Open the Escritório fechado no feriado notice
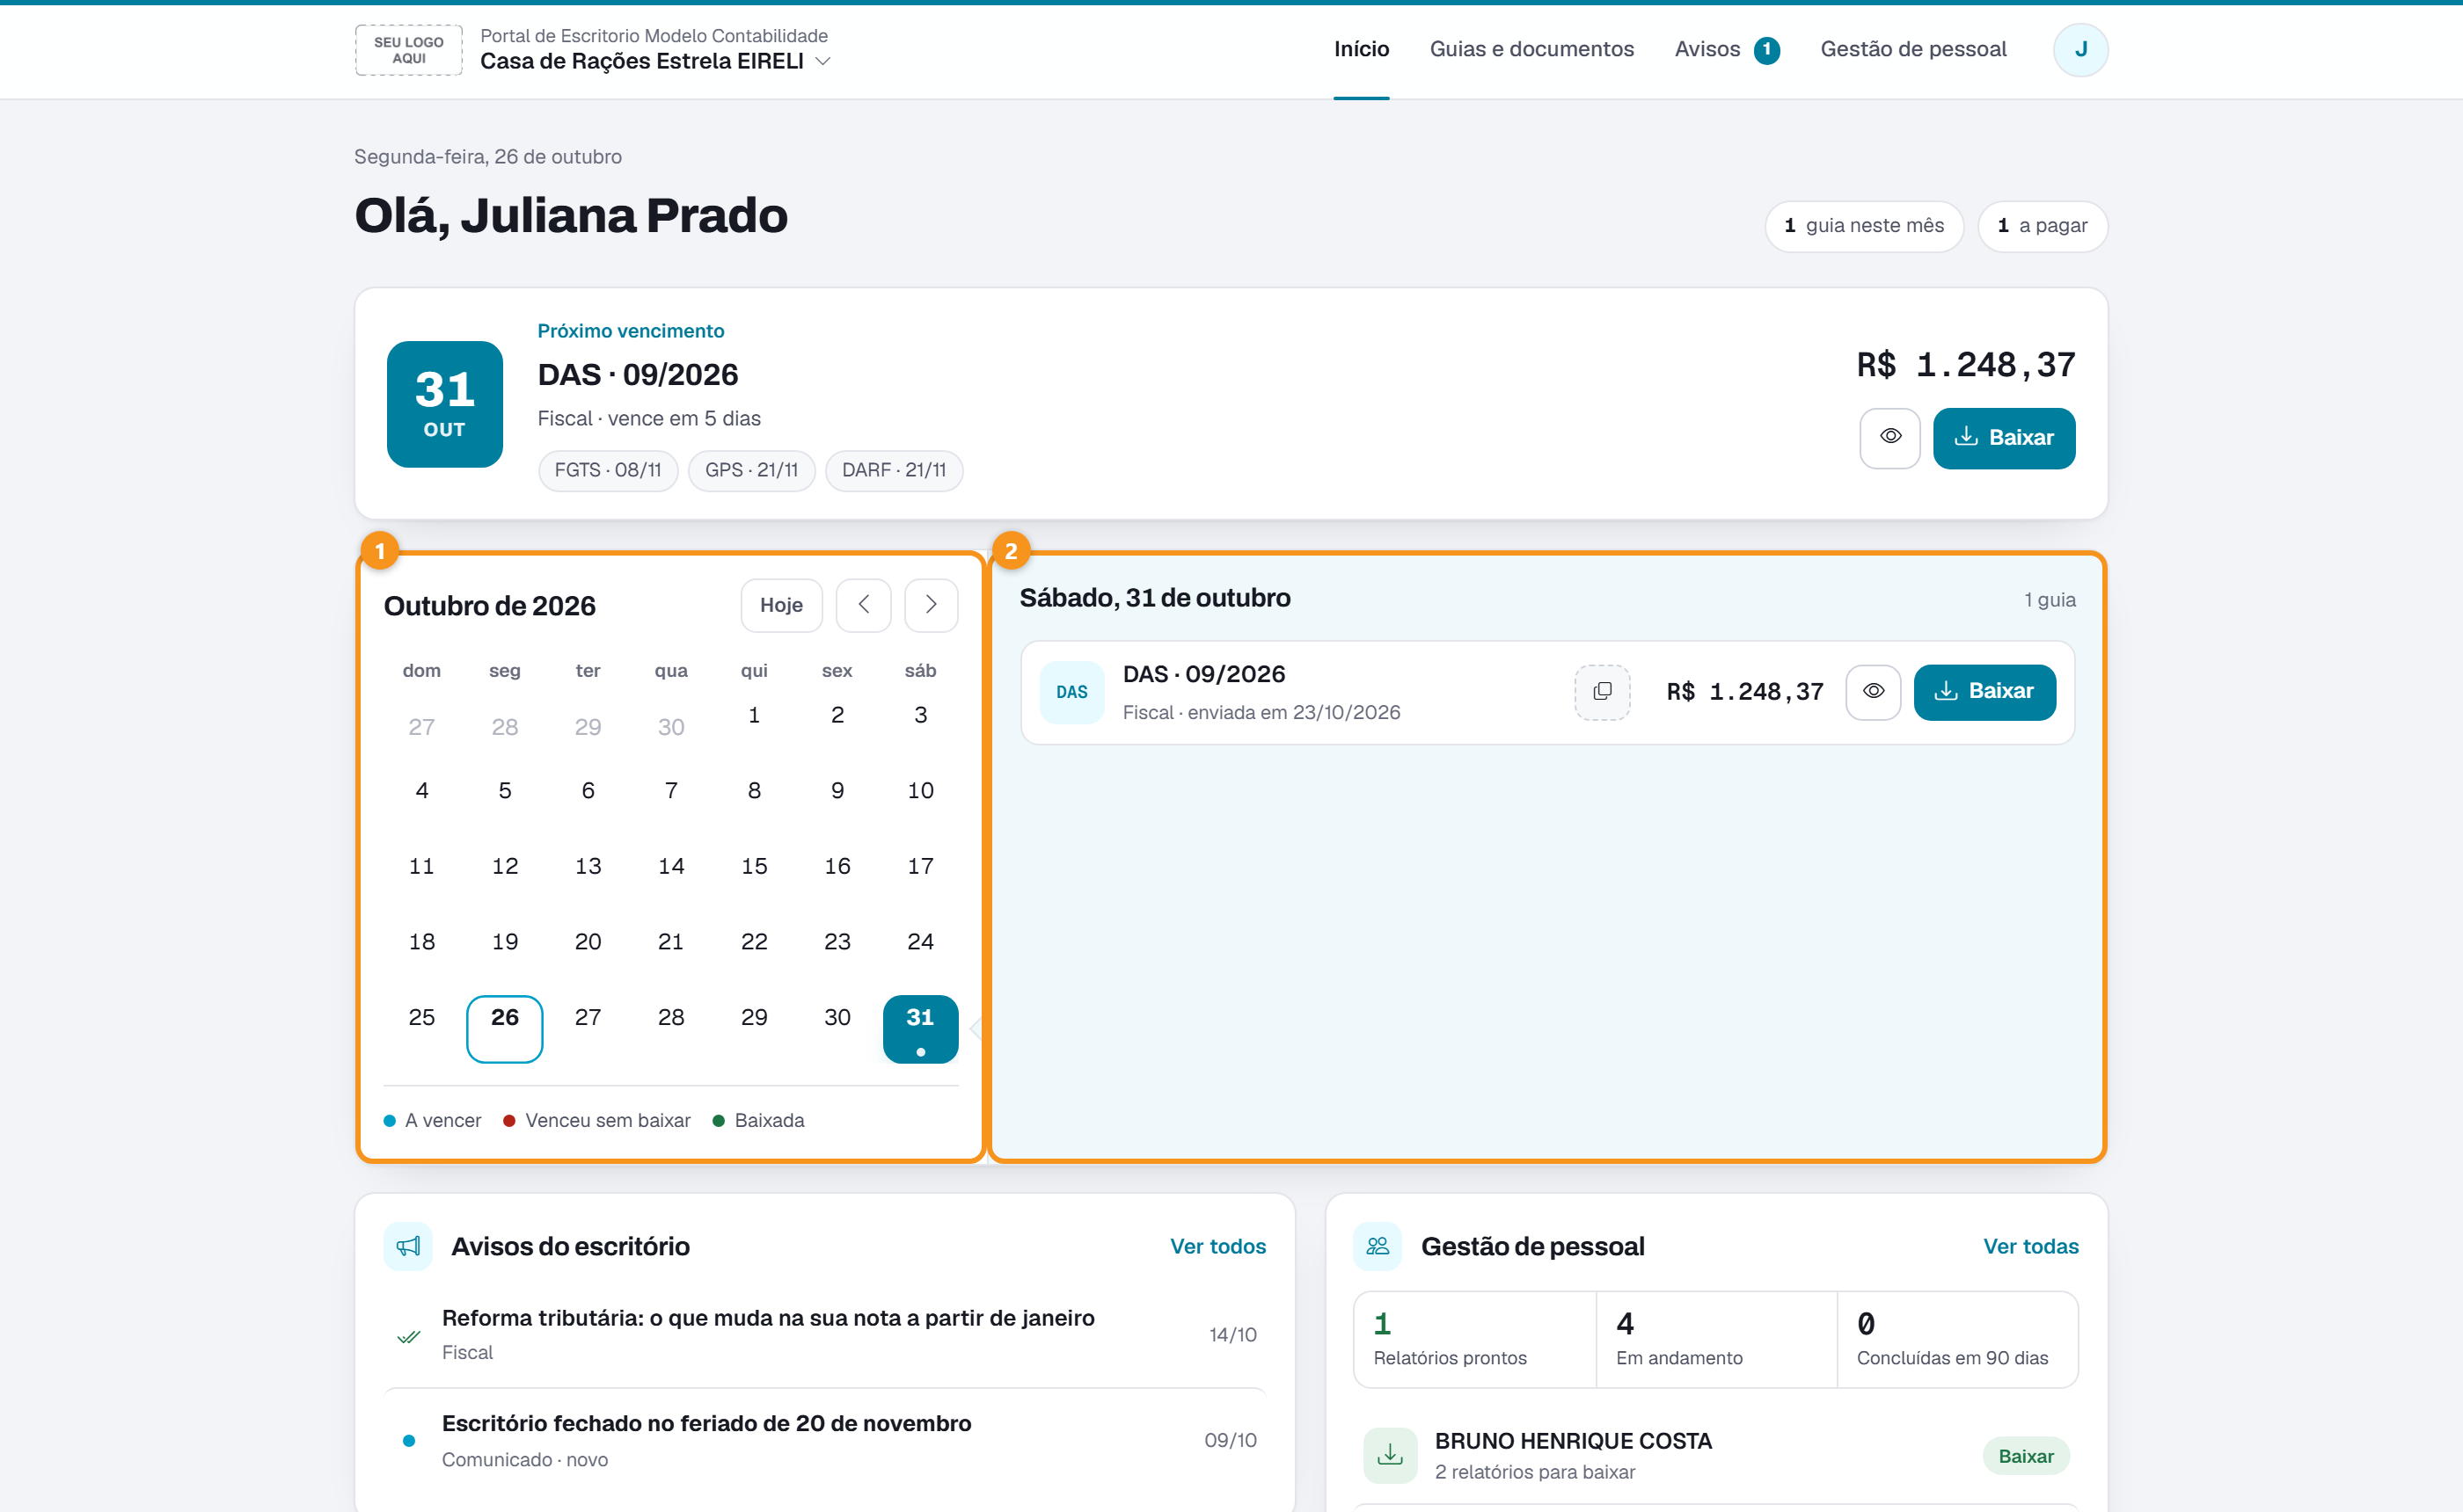2463x1512 pixels. pyautogui.click(x=825, y=1440)
